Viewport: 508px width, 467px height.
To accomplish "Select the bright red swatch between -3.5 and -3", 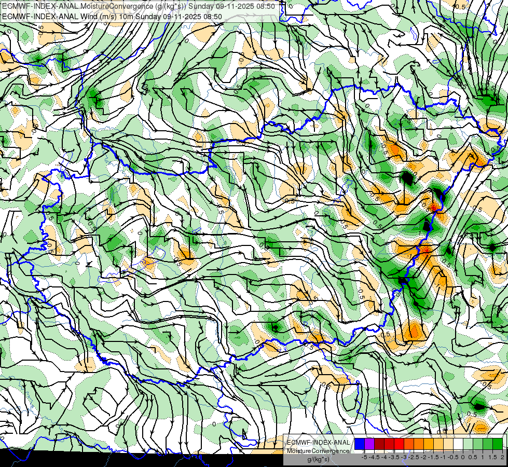I will click(399, 444).
